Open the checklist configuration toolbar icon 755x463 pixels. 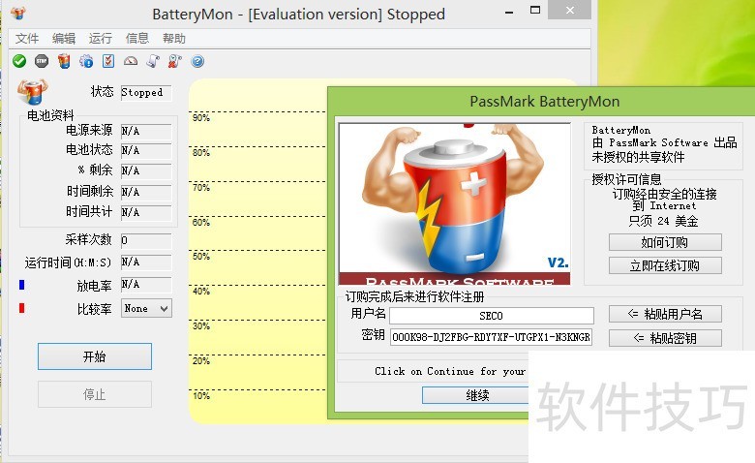coord(108,61)
